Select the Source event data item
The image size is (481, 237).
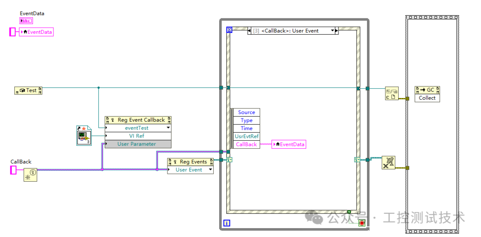(246, 112)
